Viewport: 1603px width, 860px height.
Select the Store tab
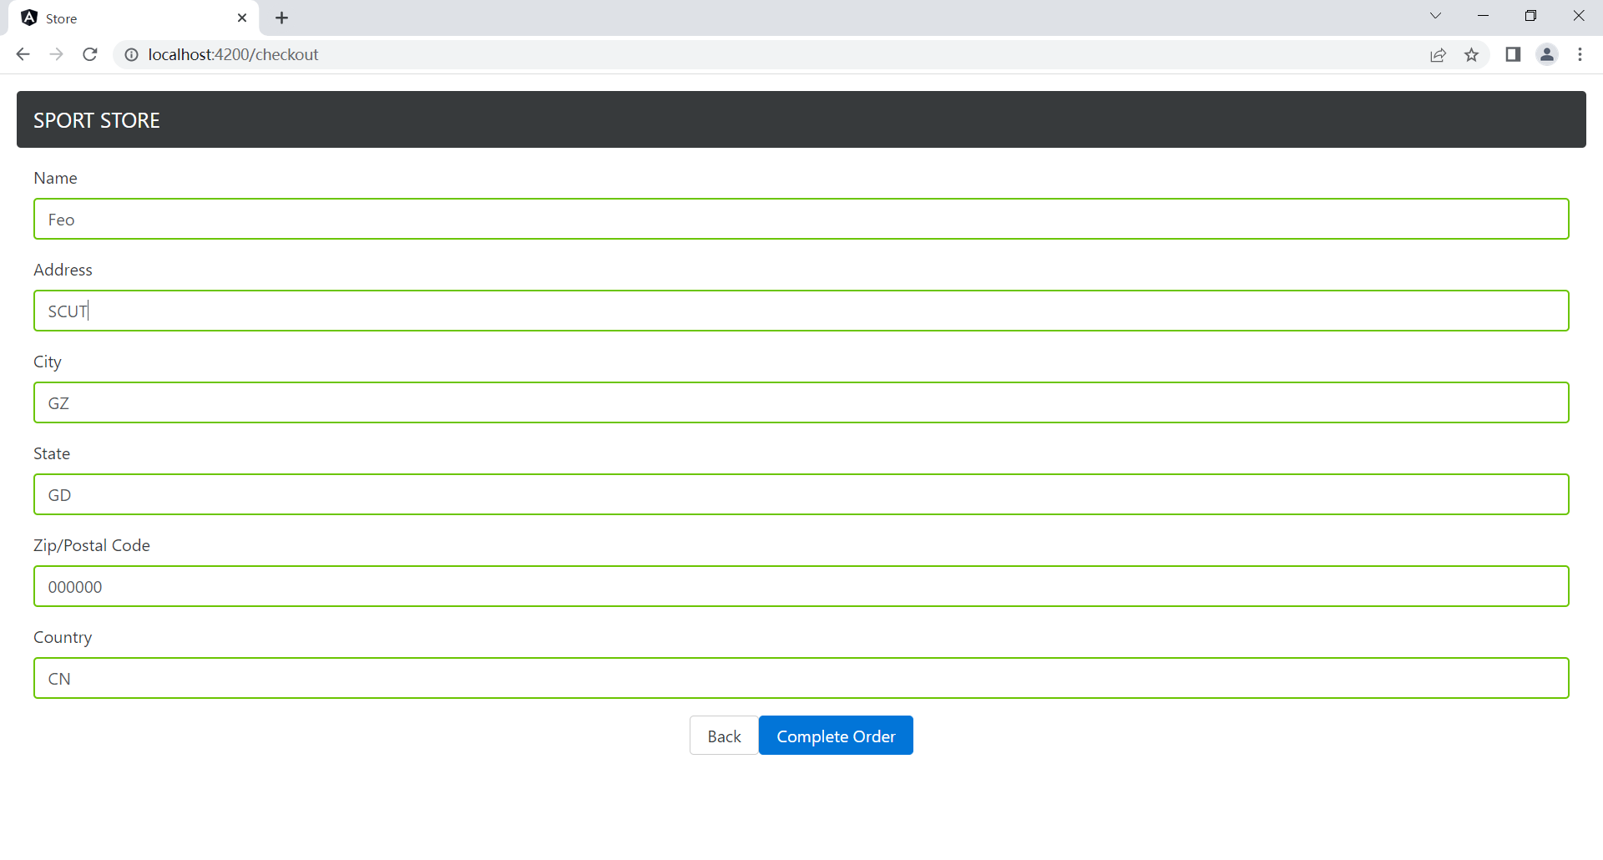coord(134,18)
